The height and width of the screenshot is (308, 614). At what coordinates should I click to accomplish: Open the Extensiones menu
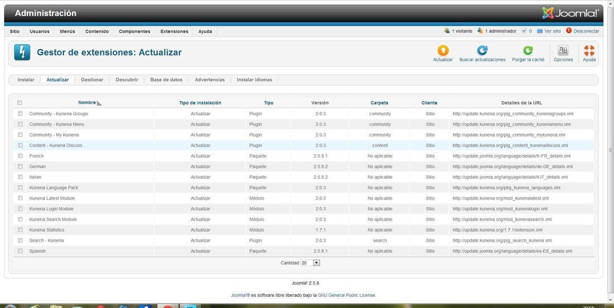tap(174, 31)
